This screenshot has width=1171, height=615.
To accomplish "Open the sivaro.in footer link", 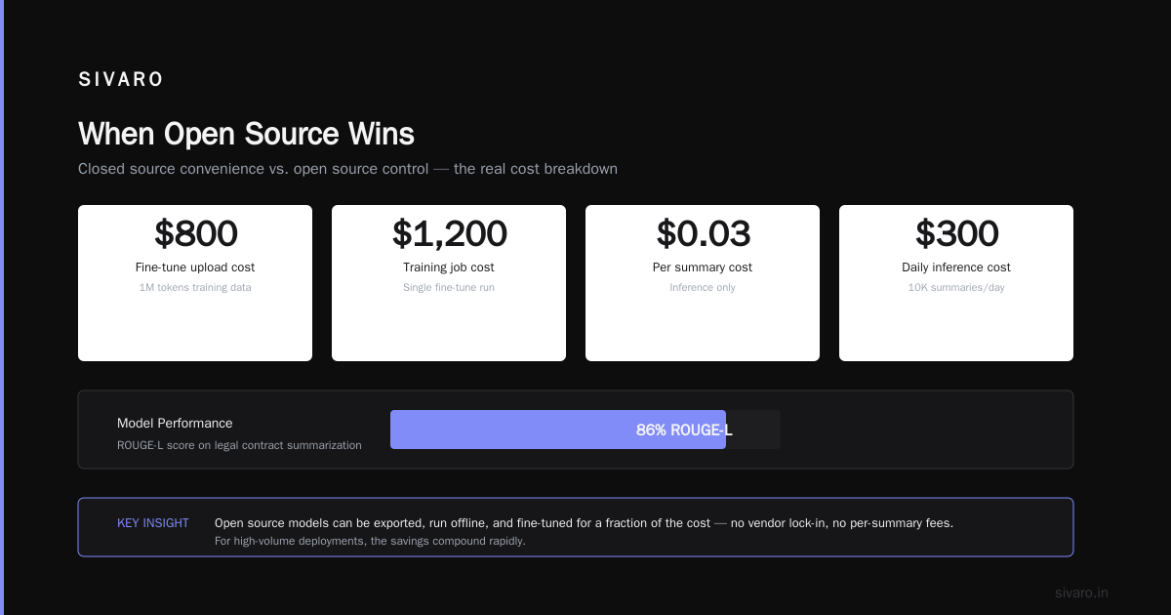I will pyautogui.click(x=1082, y=593).
